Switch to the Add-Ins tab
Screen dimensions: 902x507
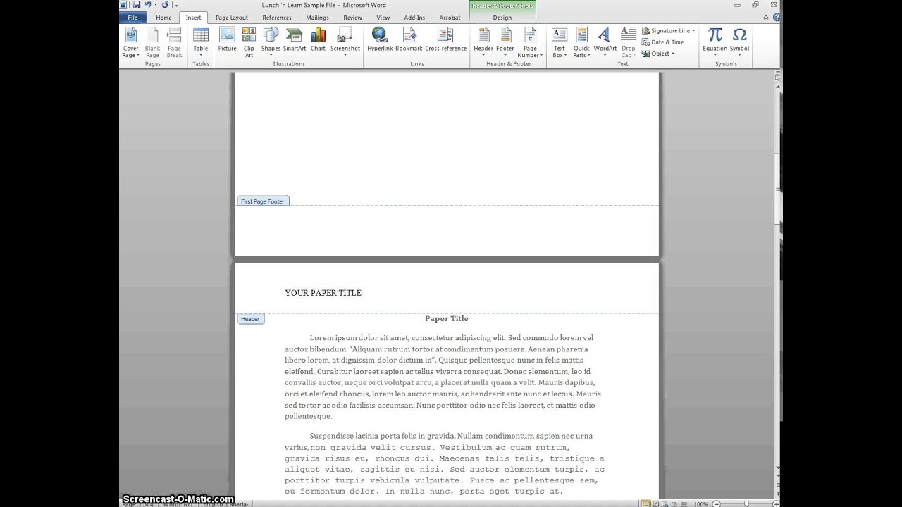click(x=414, y=18)
